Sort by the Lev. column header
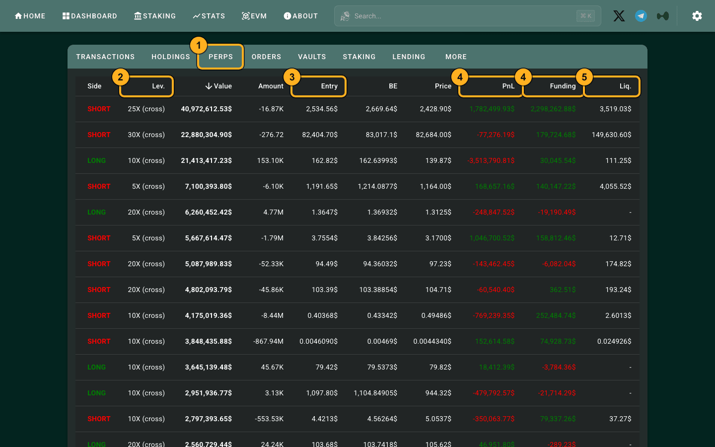The image size is (715, 447). click(x=158, y=86)
